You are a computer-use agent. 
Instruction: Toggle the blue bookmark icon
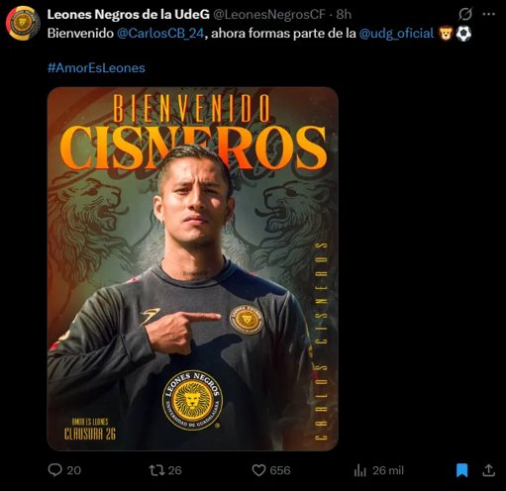[x=462, y=470]
